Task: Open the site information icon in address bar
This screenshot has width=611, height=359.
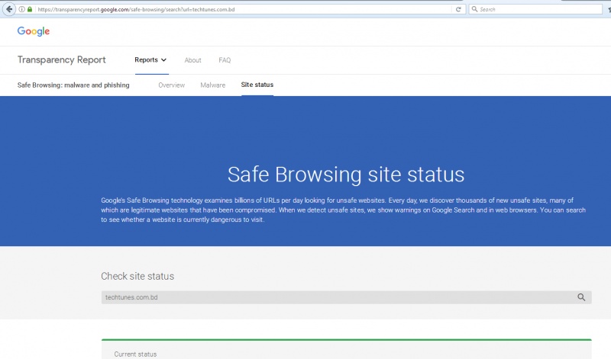Action: point(22,9)
